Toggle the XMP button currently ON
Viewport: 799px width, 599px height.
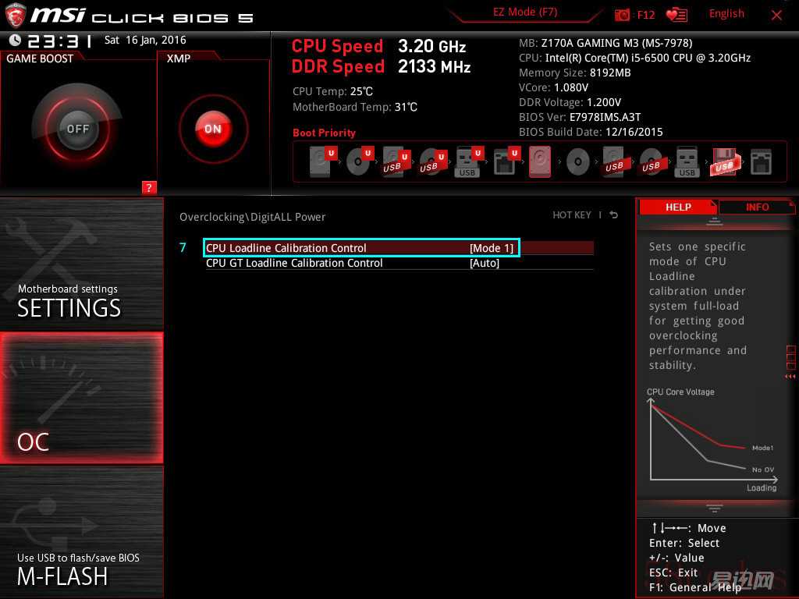[213, 129]
